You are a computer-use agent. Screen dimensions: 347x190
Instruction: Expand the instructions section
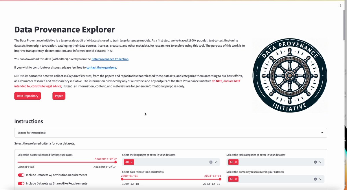pos(170,133)
